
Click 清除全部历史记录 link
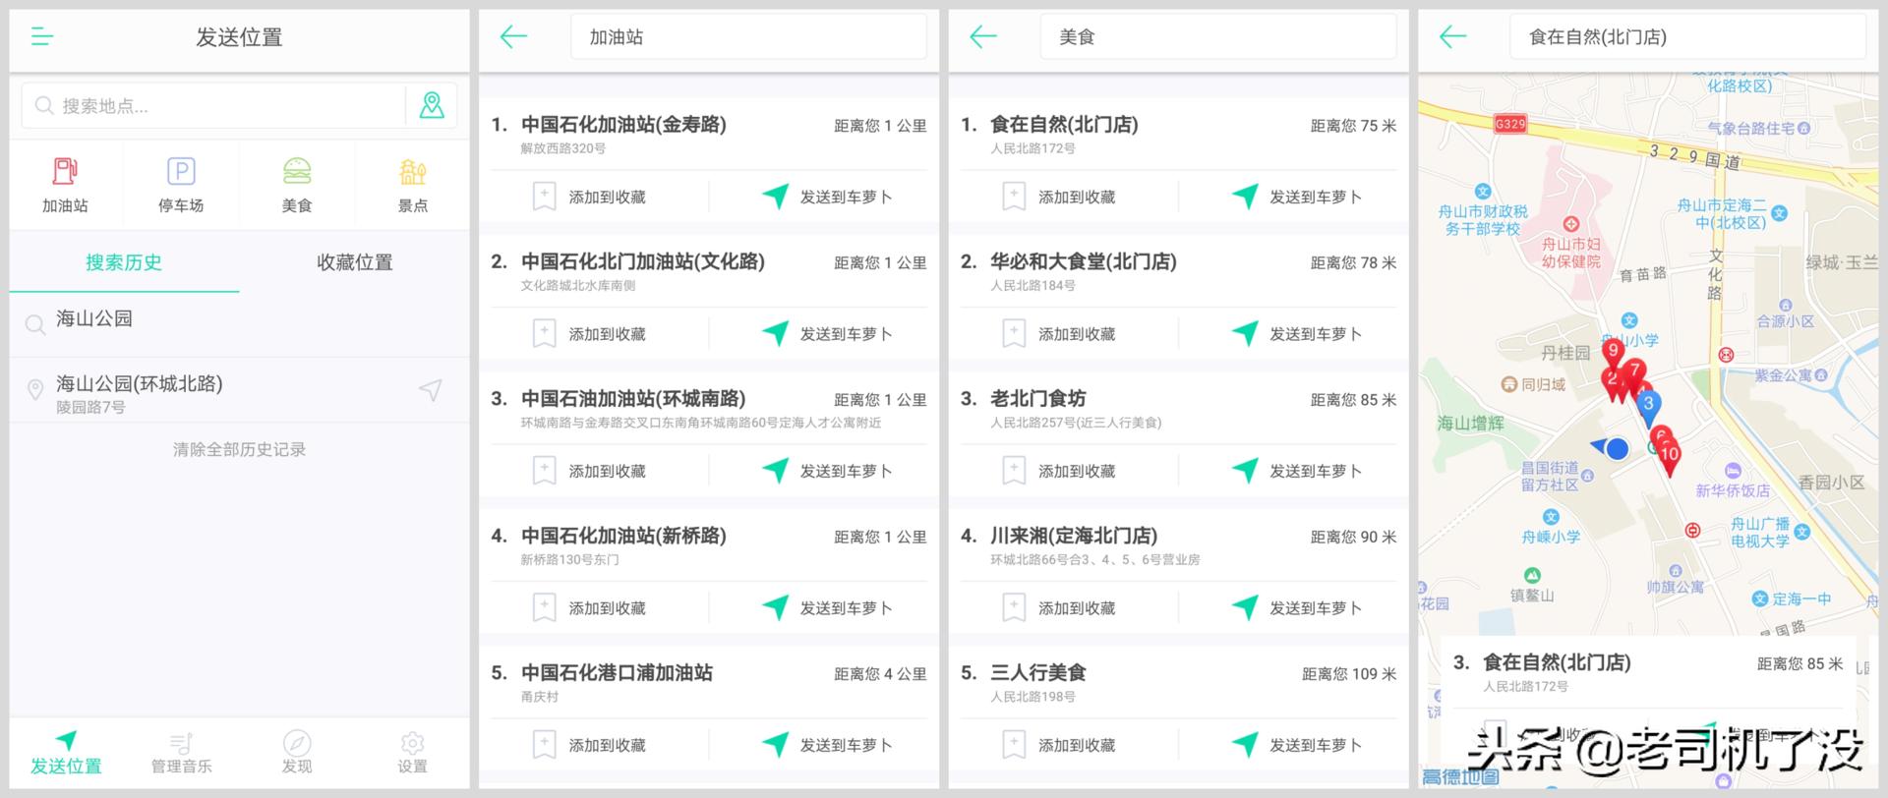[x=239, y=449]
